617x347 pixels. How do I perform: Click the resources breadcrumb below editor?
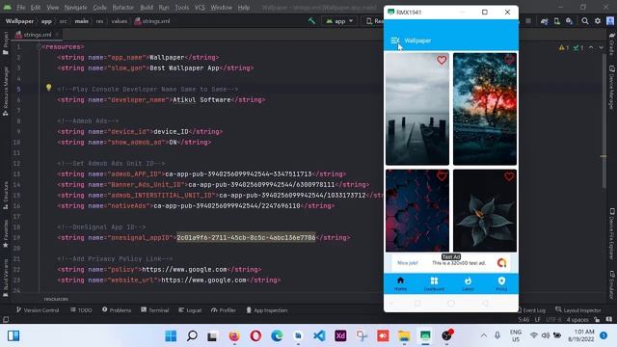(56, 299)
